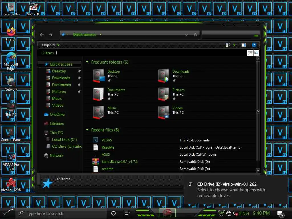
Task: Go back in Explorer navigation
Action: click(42, 35)
